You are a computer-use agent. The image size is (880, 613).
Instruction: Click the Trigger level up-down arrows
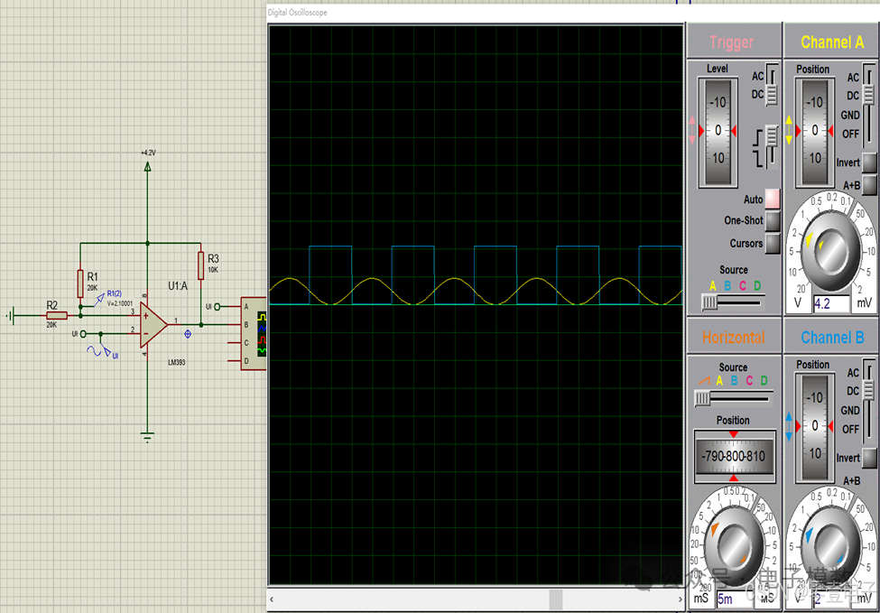[691, 131]
